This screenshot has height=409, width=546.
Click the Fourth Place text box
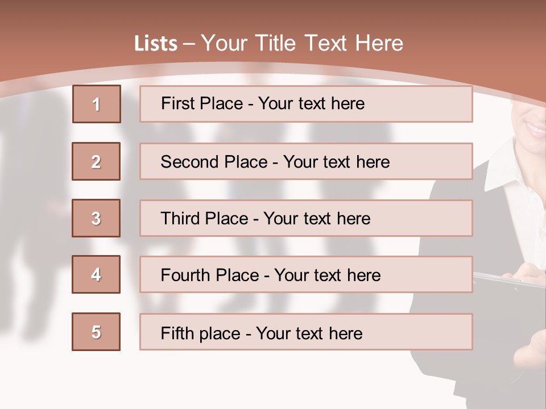[x=306, y=275]
